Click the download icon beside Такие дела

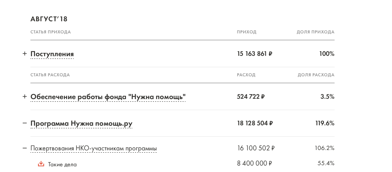click(41, 164)
